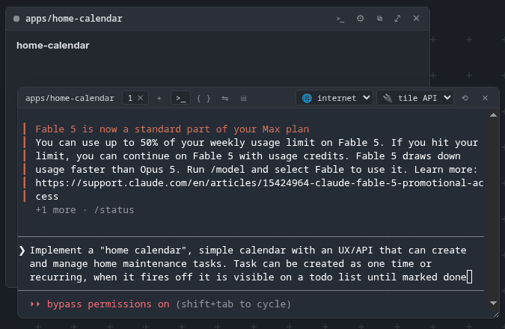This screenshot has height=329, width=505.
Task: Open the tile API dropdown
Action: pyautogui.click(x=415, y=98)
